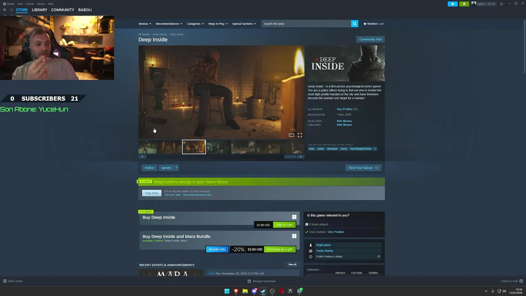Open the Help menu
This screenshot has height=296, width=526.
(51, 4)
